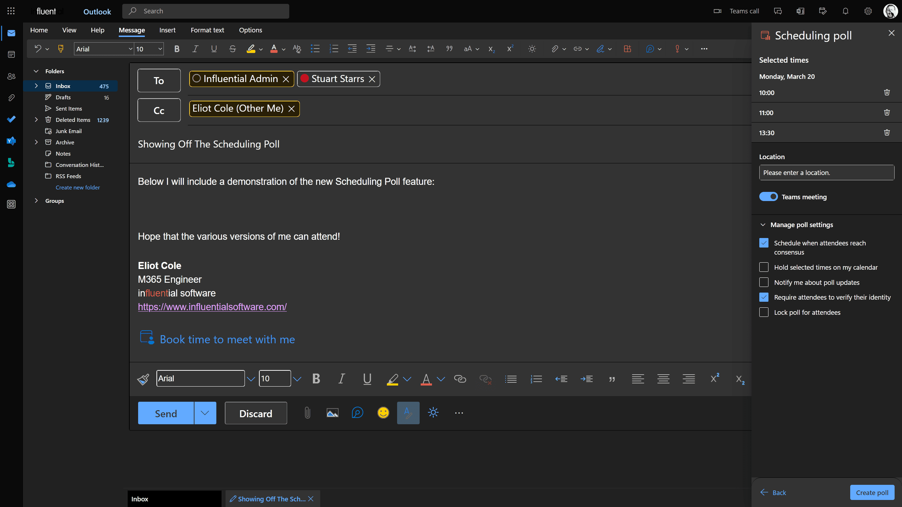This screenshot has width=902, height=507.
Task: Open the Calendar icon in left sidebar
Action: coord(11,55)
